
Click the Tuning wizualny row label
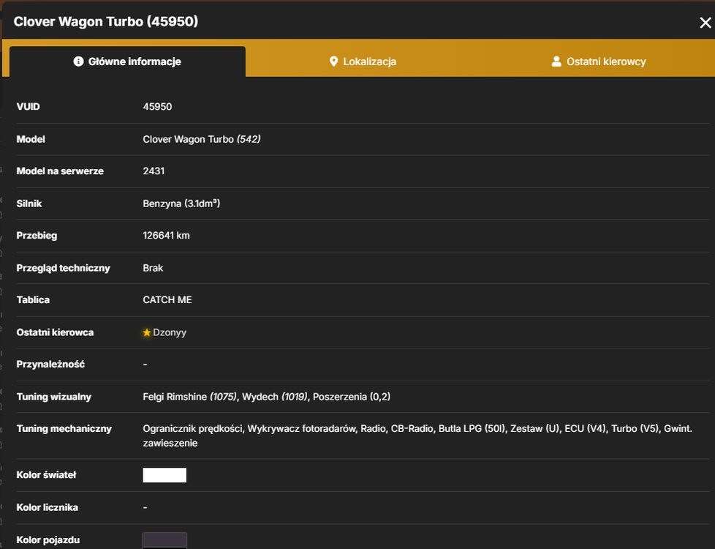pos(54,397)
